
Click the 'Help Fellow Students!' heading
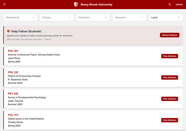[26, 31]
